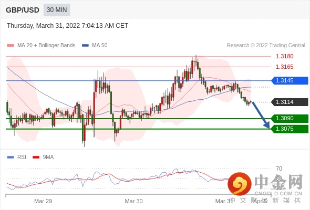Image resolution: width=310 pixels, height=210 pixels.
Task: Toggle the 9MA legend entry
Action: coord(43,157)
